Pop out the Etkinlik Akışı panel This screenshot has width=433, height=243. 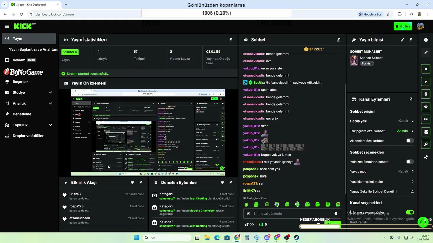(140, 183)
